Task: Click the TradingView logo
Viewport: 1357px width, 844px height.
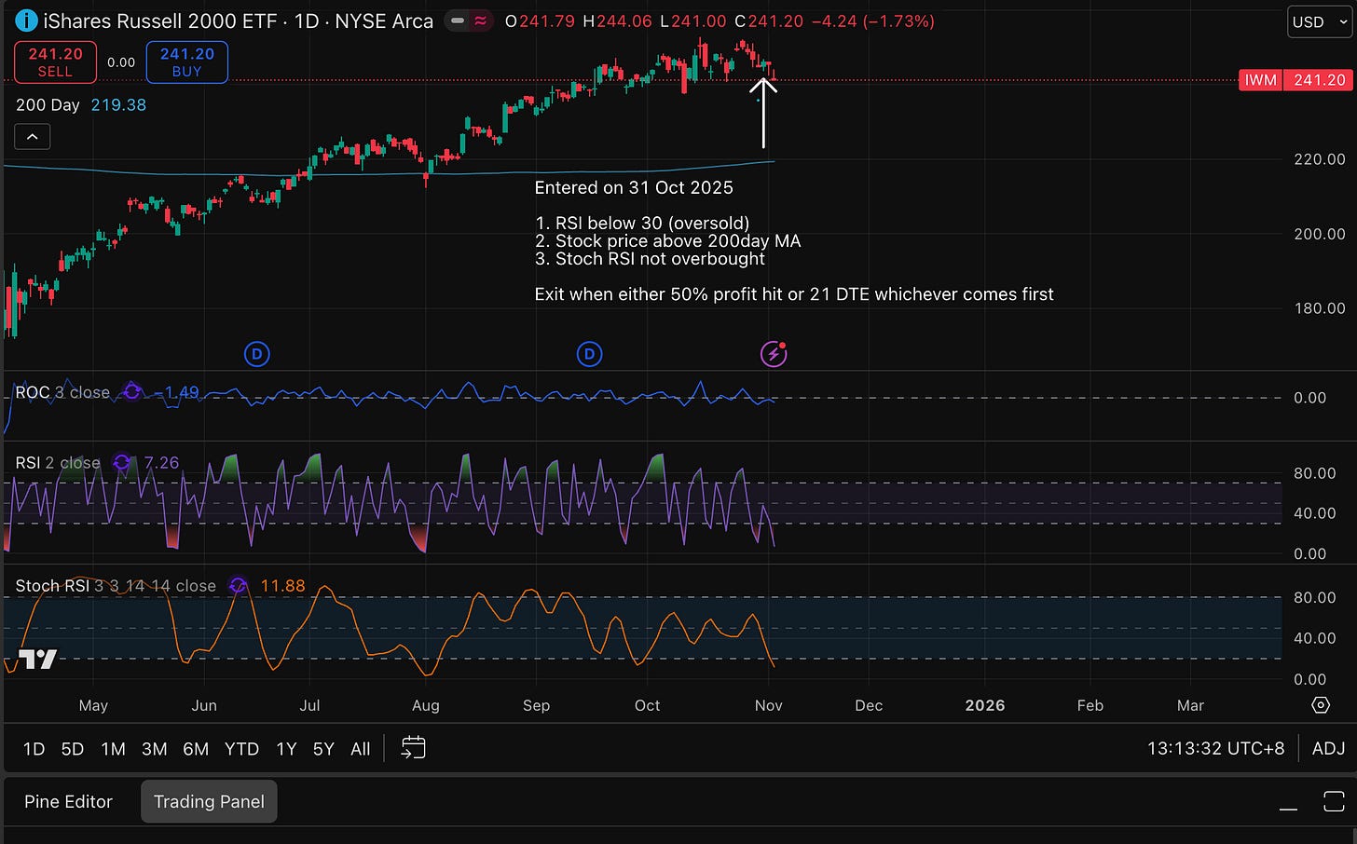Action: pyautogui.click(x=38, y=659)
